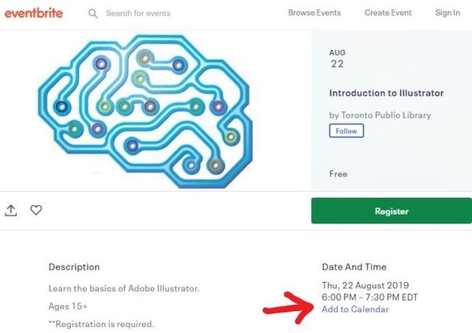The height and width of the screenshot is (333, 472).
Task: Click the share event icon
Action: click(x=11, y=210)
